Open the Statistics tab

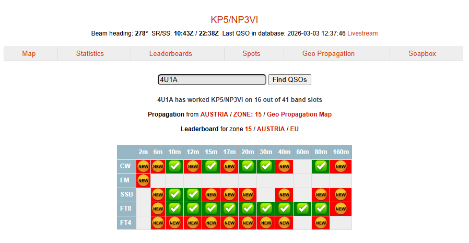tap(90, 54)
